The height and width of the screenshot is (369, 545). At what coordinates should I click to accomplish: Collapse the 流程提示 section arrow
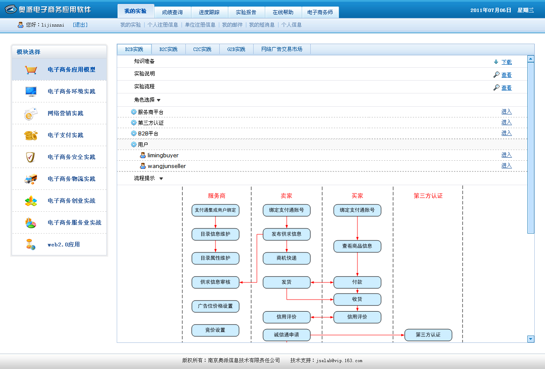click(x=161, y=179)
